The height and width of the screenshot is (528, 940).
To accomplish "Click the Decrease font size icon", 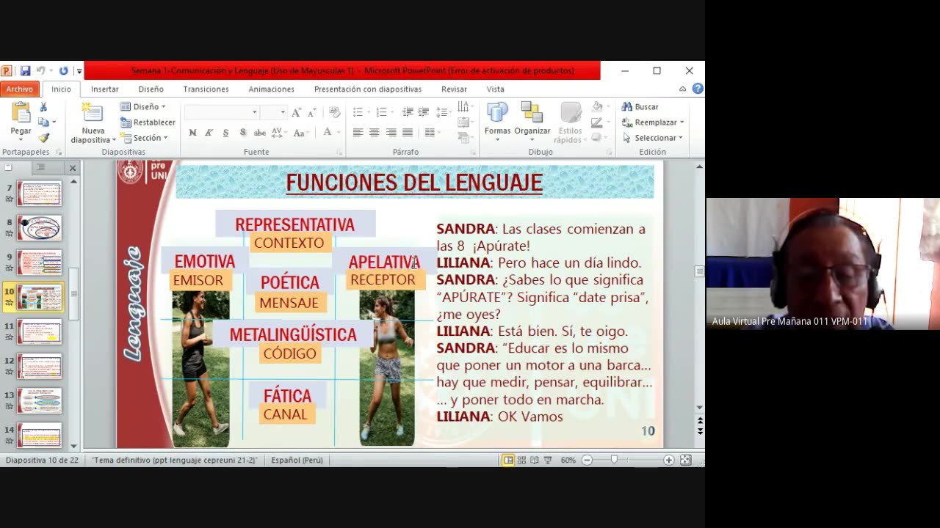I will point(311,112).
